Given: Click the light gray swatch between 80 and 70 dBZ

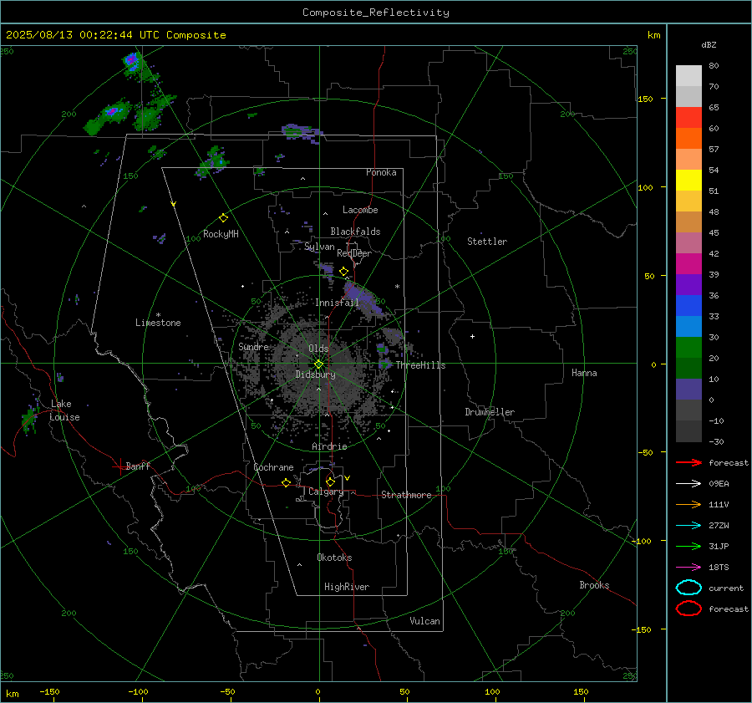Looking at the screenshot, I should pos(688,76).
